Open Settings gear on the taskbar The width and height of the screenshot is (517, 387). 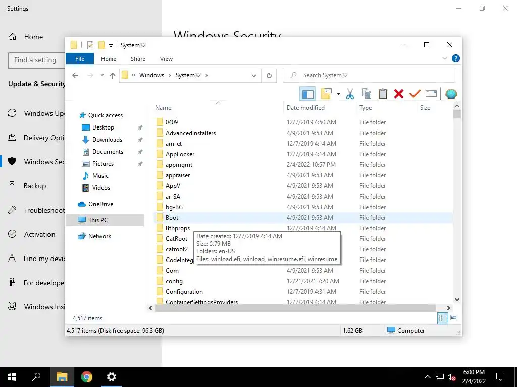112,377
